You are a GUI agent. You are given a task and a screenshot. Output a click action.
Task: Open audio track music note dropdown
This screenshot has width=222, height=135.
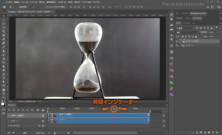tap(43, 126)
